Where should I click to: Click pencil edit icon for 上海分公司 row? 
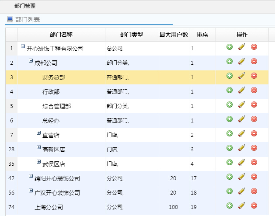pos(241,206)
